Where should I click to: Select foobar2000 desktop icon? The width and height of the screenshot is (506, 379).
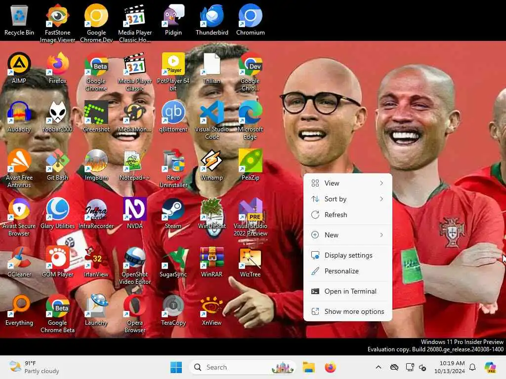click(57, 116)
